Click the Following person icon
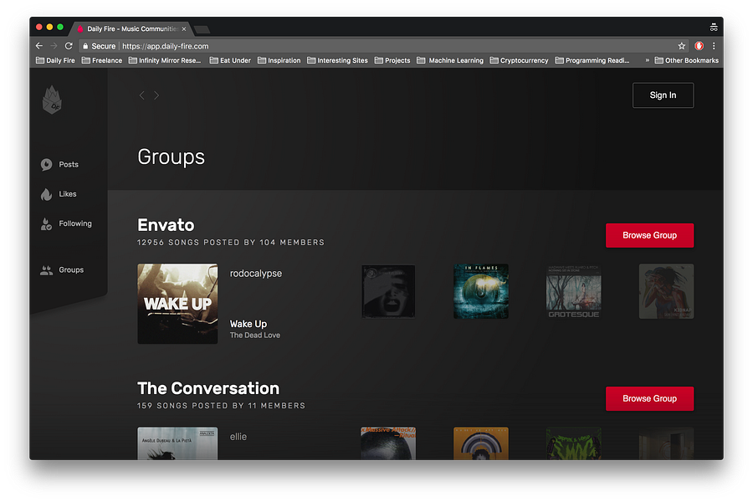The height and width of the screenshot is (502, 753). point(46,224)
